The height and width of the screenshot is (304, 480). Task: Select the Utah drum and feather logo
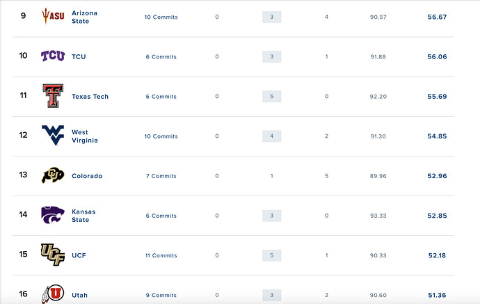pyautogui.click(x=53, y=294)
